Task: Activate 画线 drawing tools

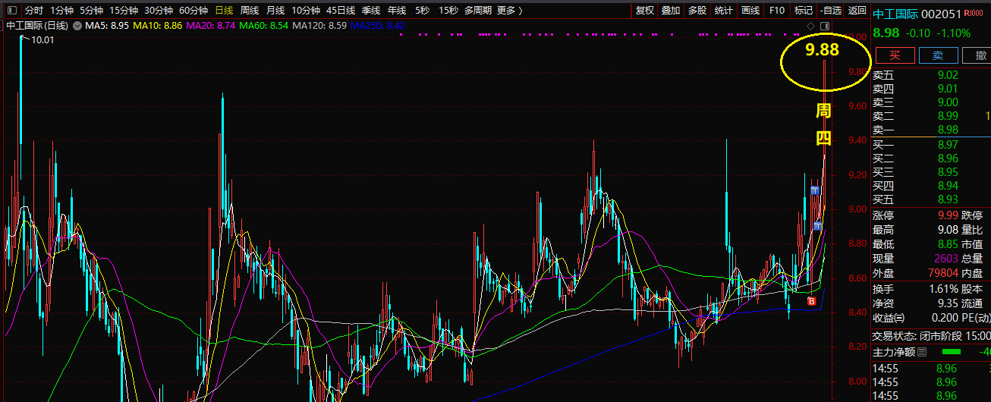Action: click(750, 11)
